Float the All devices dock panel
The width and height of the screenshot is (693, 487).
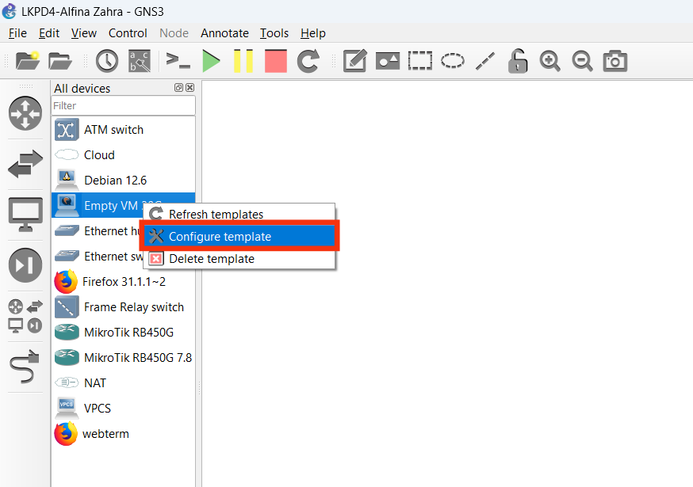pyautogui.click(x=179, y=88)
